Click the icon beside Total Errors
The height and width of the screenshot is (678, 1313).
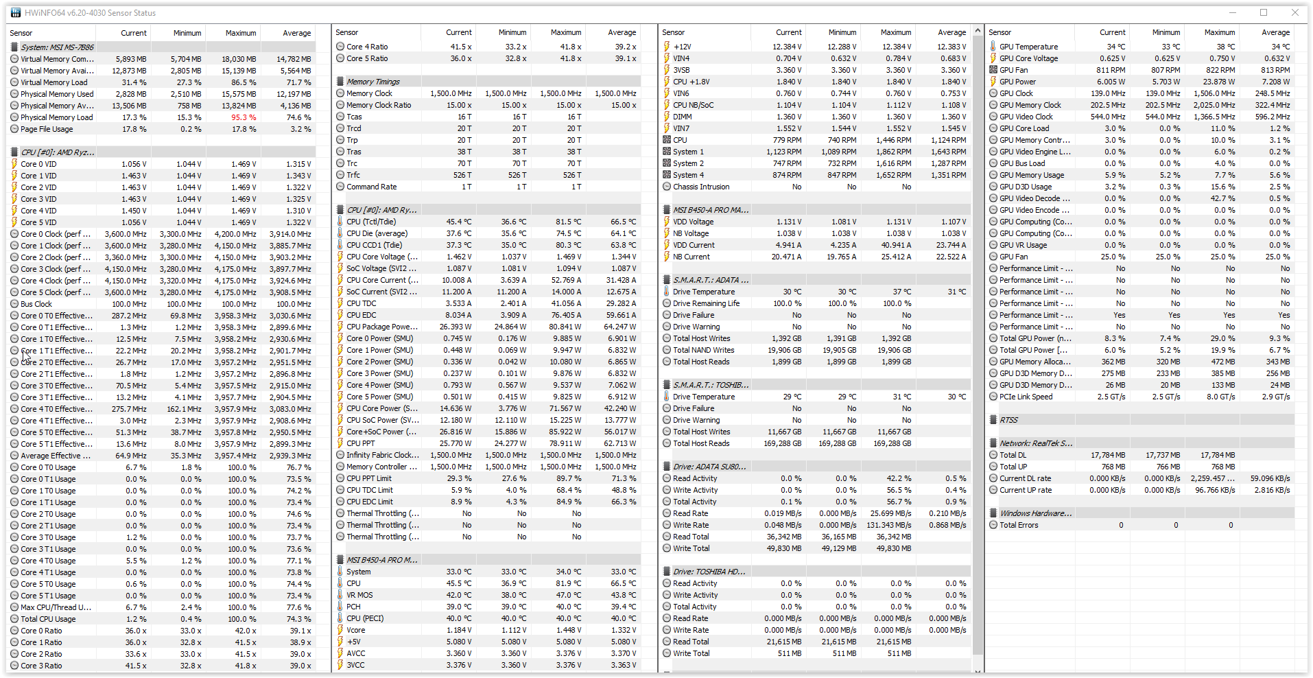(993, 525)
